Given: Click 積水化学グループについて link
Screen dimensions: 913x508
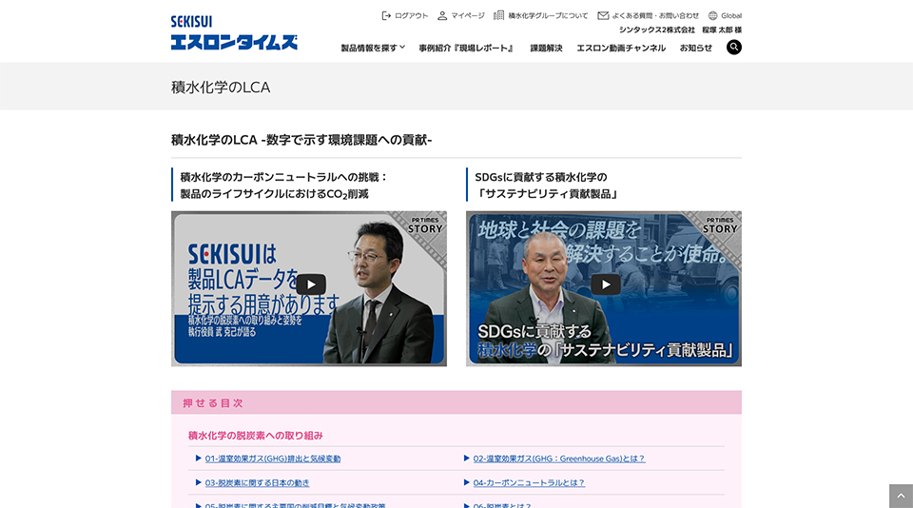Looking at the screenshot, I should (x=548, y=16).
